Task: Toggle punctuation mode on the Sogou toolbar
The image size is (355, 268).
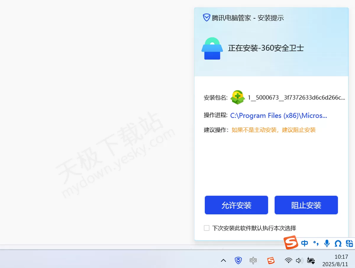Action: [x=316, y=243]
